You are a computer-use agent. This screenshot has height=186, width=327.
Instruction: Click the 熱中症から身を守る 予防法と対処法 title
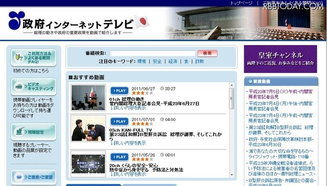click(146, 170)
